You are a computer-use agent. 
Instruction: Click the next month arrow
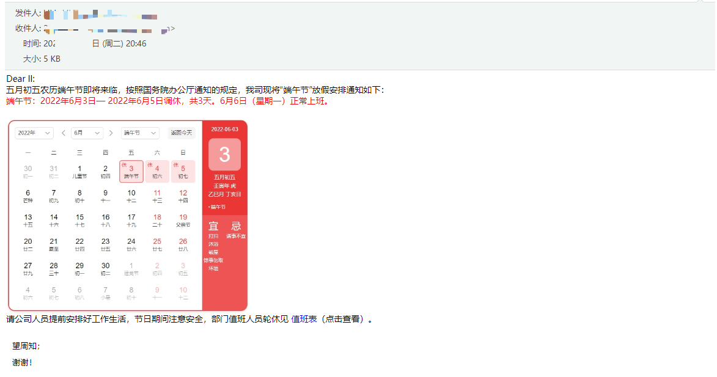click(111, 133)
